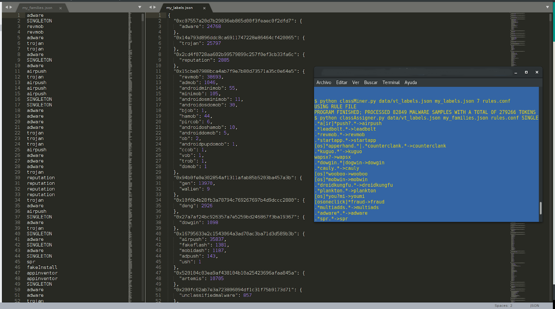Open the Ver menu in terminal
This screenshot has width=555, height=309.
356,83
